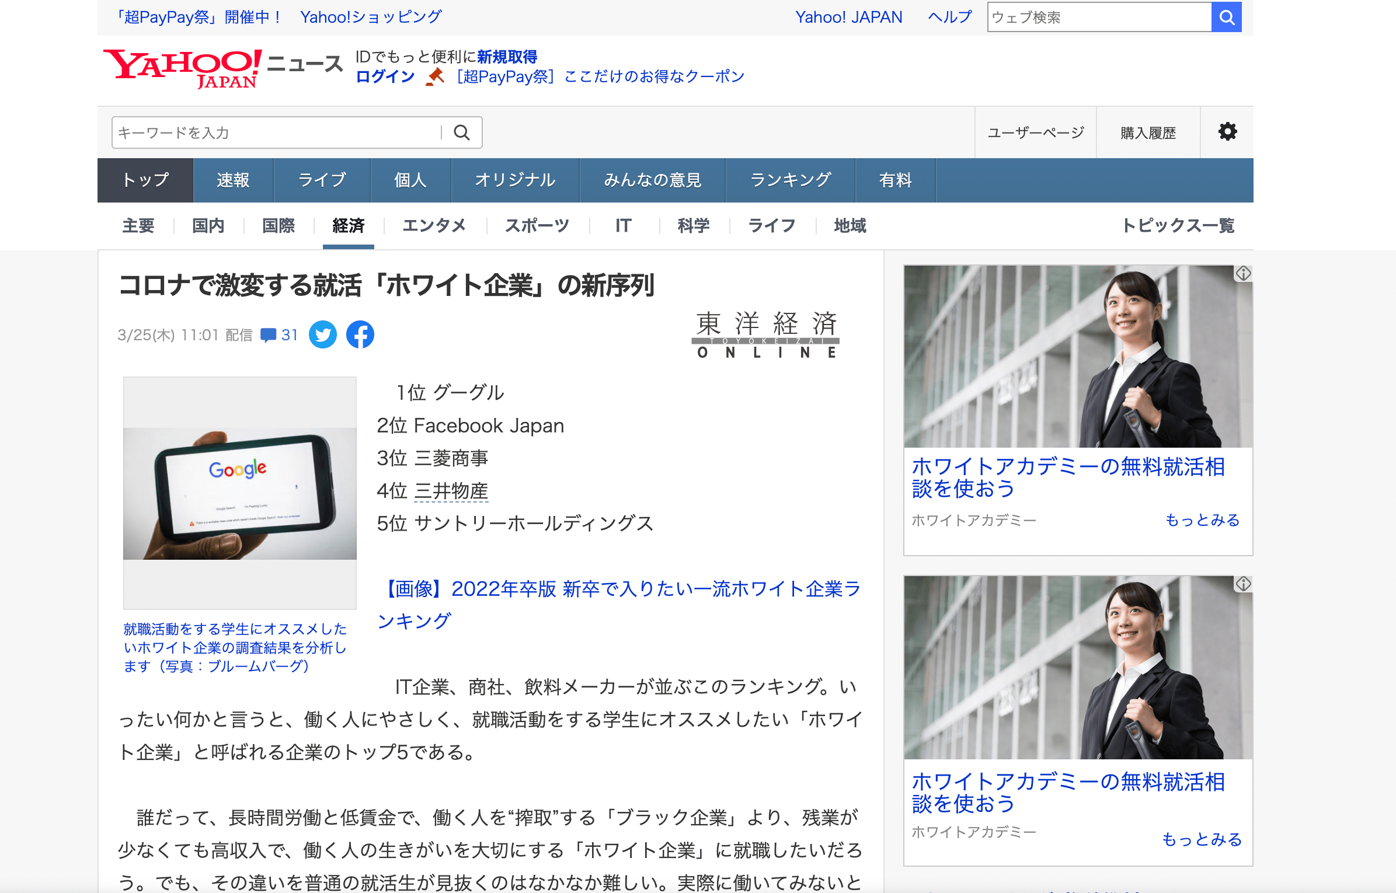Select the 主要 category
This screenshot has width=1396, height=893.
click(x=138, y=226)
